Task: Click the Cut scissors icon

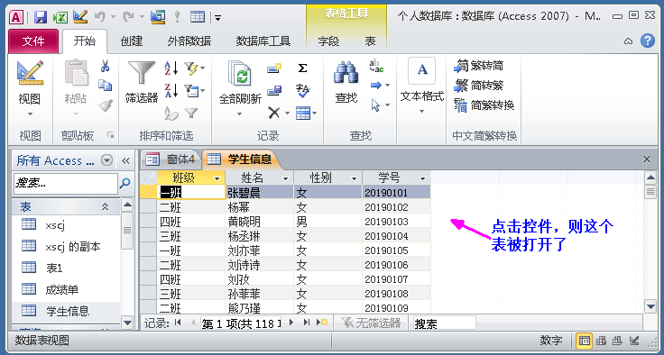Action: click(105, 66)
